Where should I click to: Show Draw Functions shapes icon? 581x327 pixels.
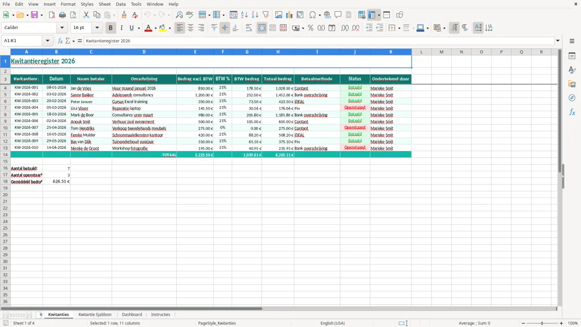[x=400, y=15]
